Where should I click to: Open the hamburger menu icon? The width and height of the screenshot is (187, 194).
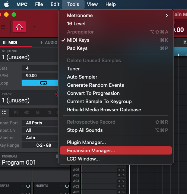(x=3, y=27)
